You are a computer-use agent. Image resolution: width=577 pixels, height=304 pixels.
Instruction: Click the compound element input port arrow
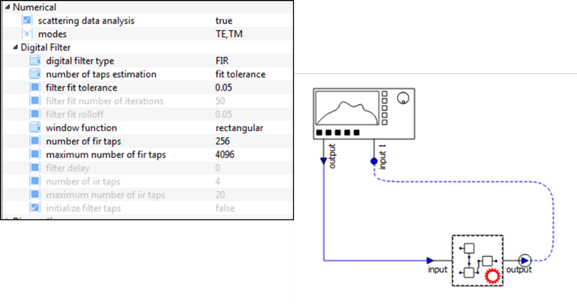click(x=430, y=261)
